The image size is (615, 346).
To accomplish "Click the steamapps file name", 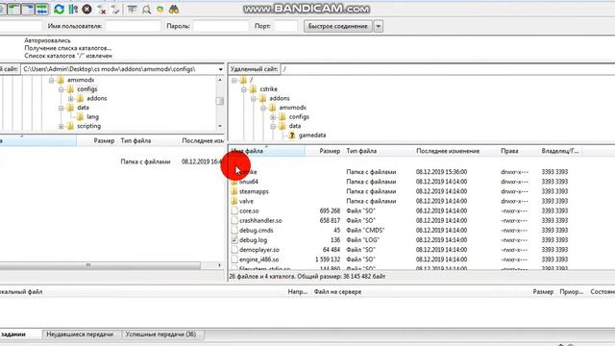I will [254, 191].
